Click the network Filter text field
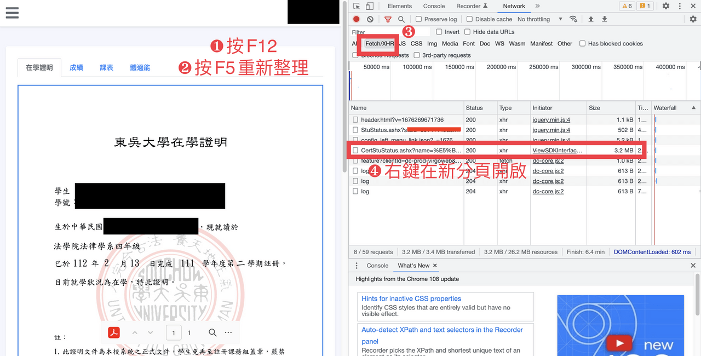Image resolution: width=701 pixels, height=356 pixels. tap(390, 32)
